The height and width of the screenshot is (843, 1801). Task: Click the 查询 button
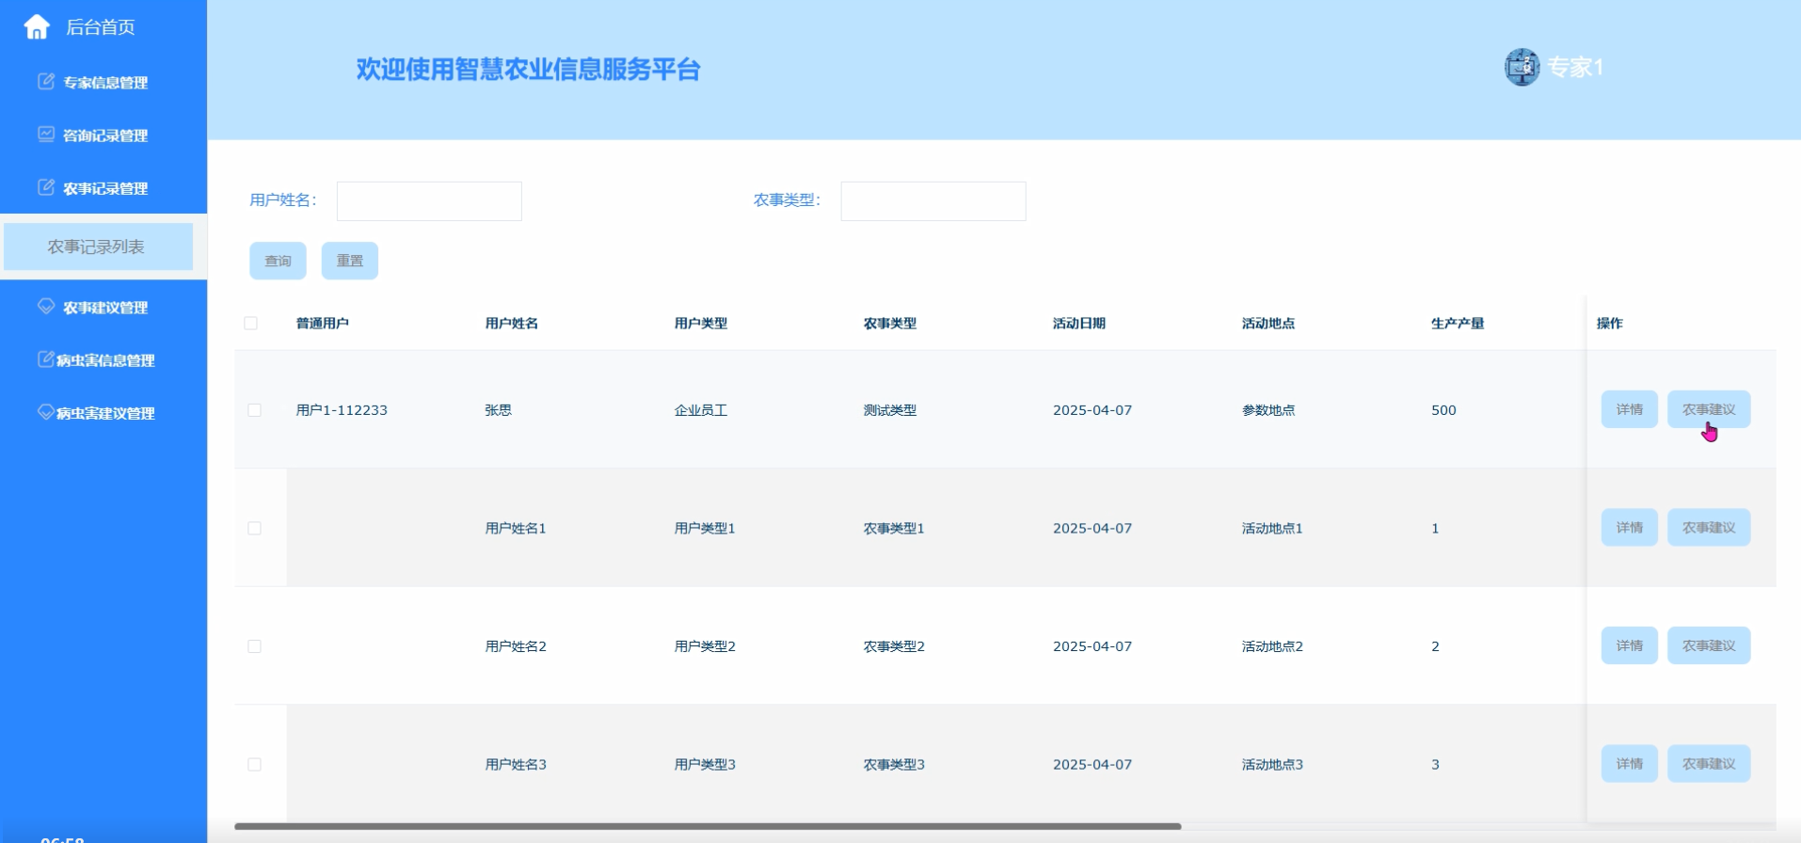click(x=278, y=261)
